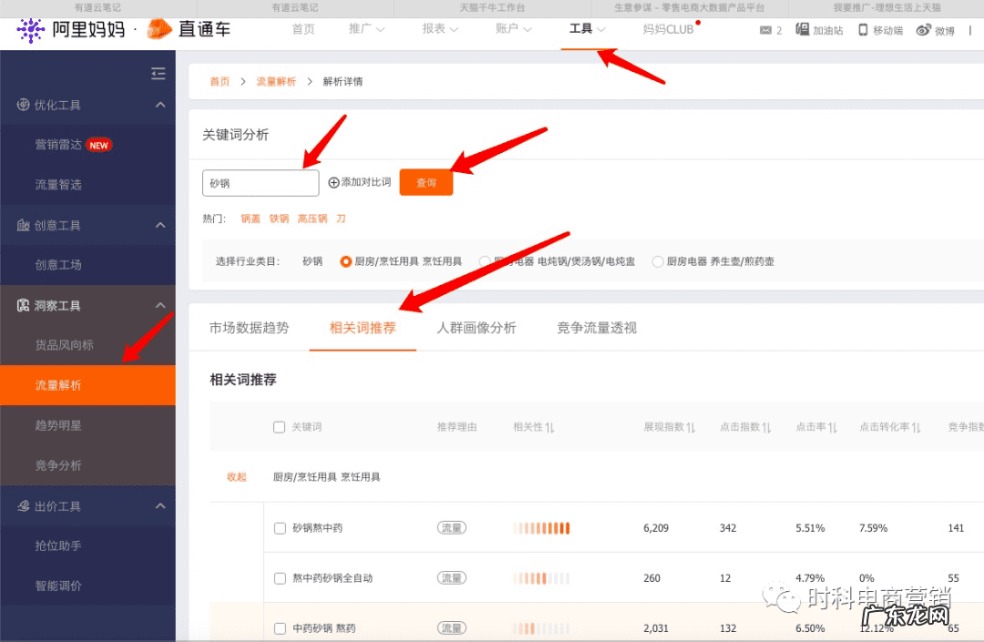Select the 厨房电器 电炖锅/煲汤锅/电炖盅 radio button

pos(486,261)
